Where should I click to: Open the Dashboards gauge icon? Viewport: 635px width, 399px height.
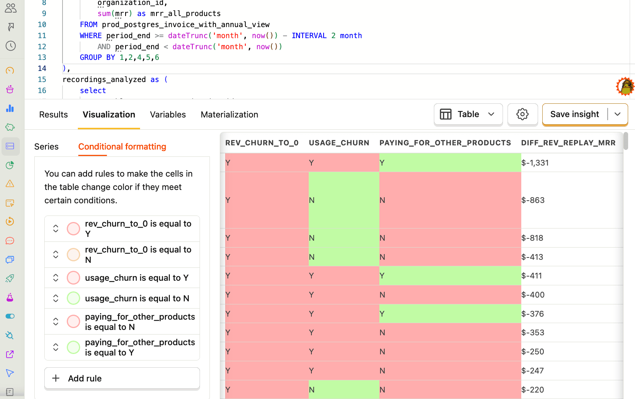(x=10, y=71)
